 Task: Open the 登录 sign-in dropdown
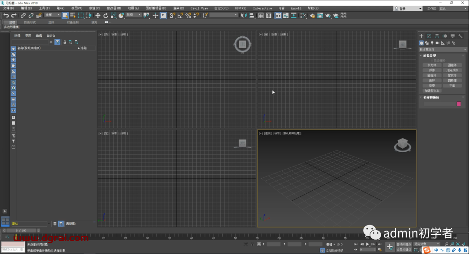[x=408, y=9]
